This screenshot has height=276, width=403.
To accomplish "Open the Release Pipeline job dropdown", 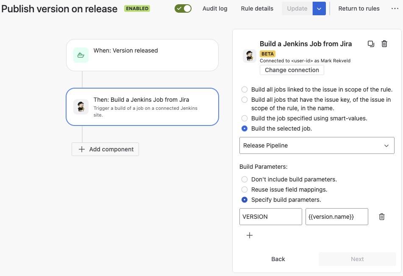I will (x=317, y=145).
